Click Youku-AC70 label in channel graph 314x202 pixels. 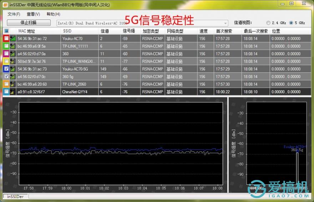coord(294,147)
